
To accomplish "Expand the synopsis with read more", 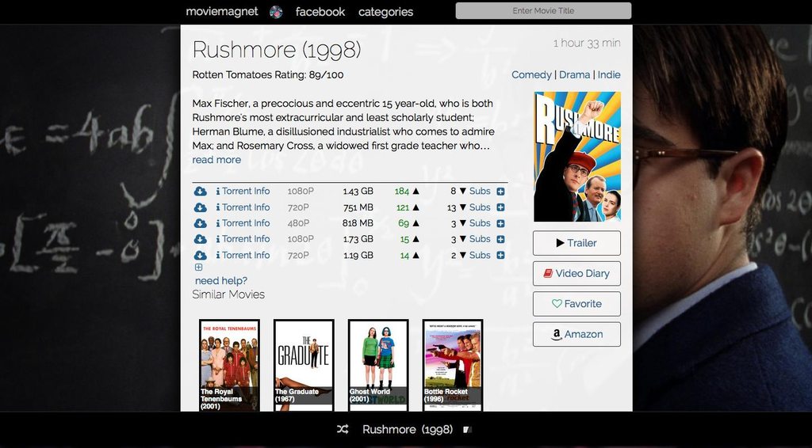I will 216,160.
